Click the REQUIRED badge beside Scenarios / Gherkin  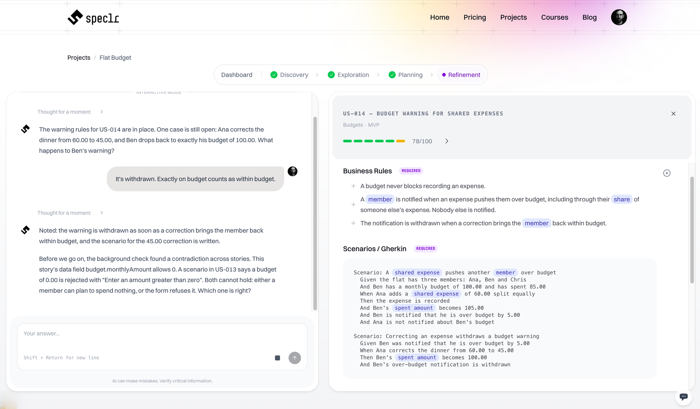[426, 249]
